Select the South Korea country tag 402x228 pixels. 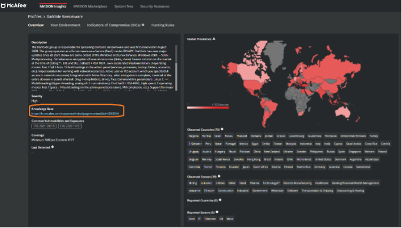222,159
